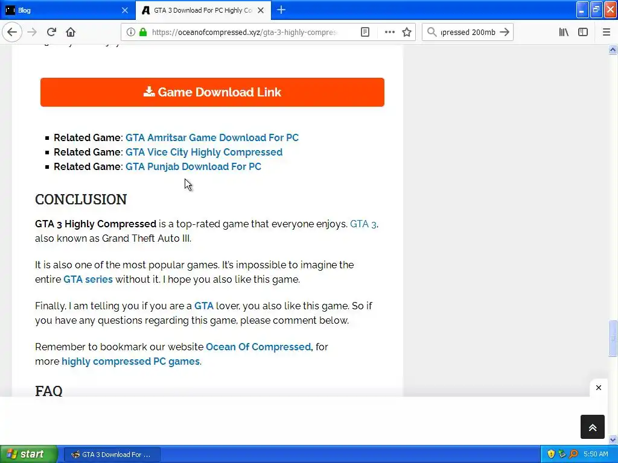Open the Firefox hamburger menu
618x463 pixels.
[x=606, y=32]
